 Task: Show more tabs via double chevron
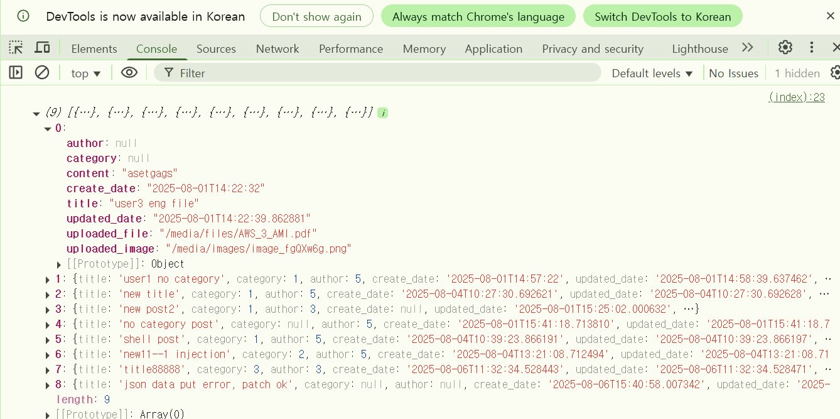click(747, 48)
